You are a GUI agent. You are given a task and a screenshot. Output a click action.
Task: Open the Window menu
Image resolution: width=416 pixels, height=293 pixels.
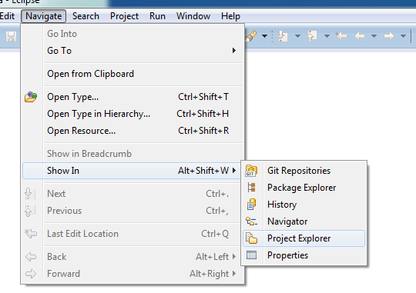[193, 16]
